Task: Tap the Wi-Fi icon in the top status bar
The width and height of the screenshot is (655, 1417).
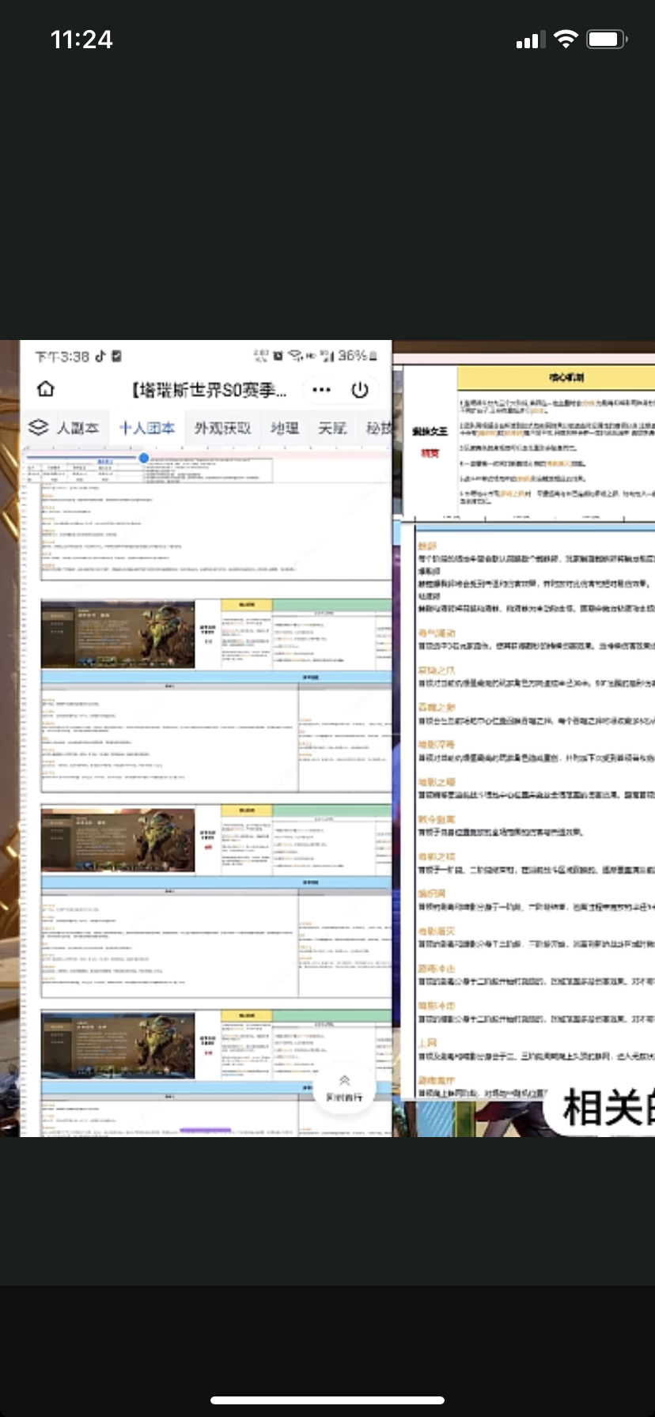Action: pos(566,39)
